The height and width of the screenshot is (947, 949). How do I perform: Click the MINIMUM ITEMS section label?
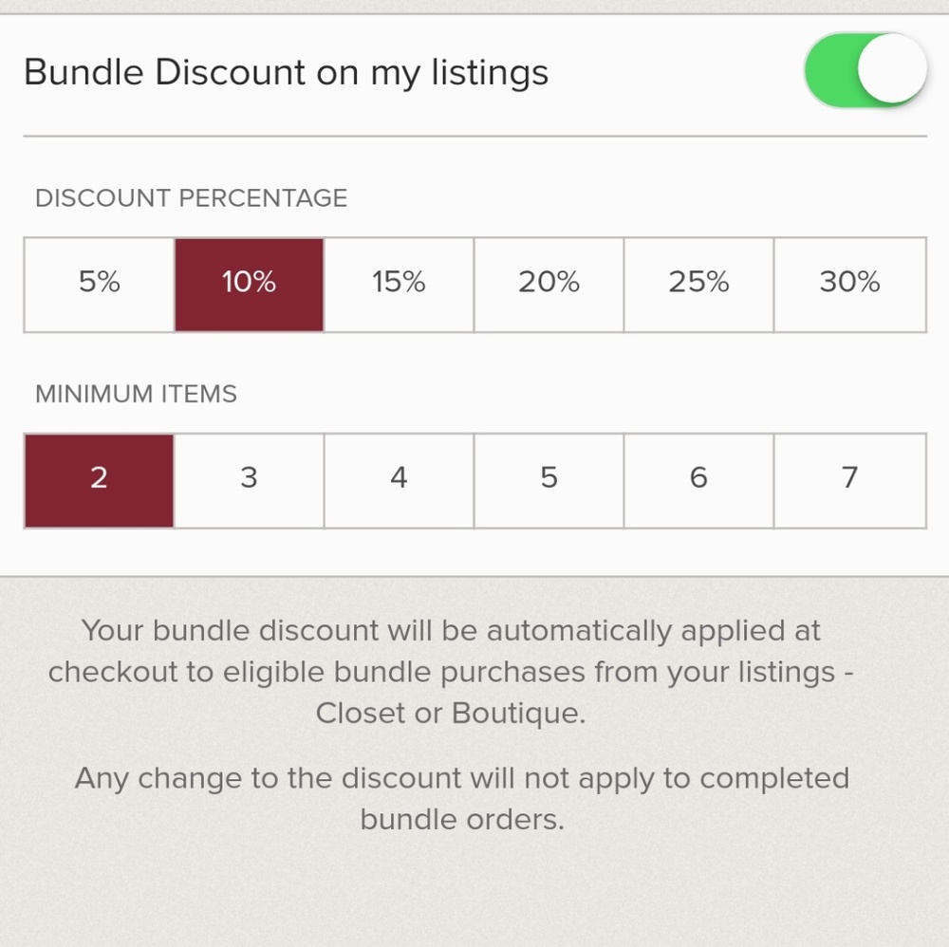coord(135,395)
